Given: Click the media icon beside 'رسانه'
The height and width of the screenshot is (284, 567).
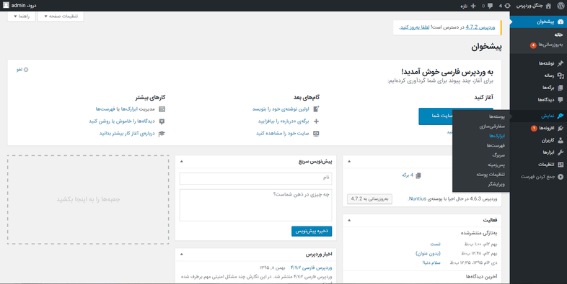Looking at the screenshot, I should 561,75.
